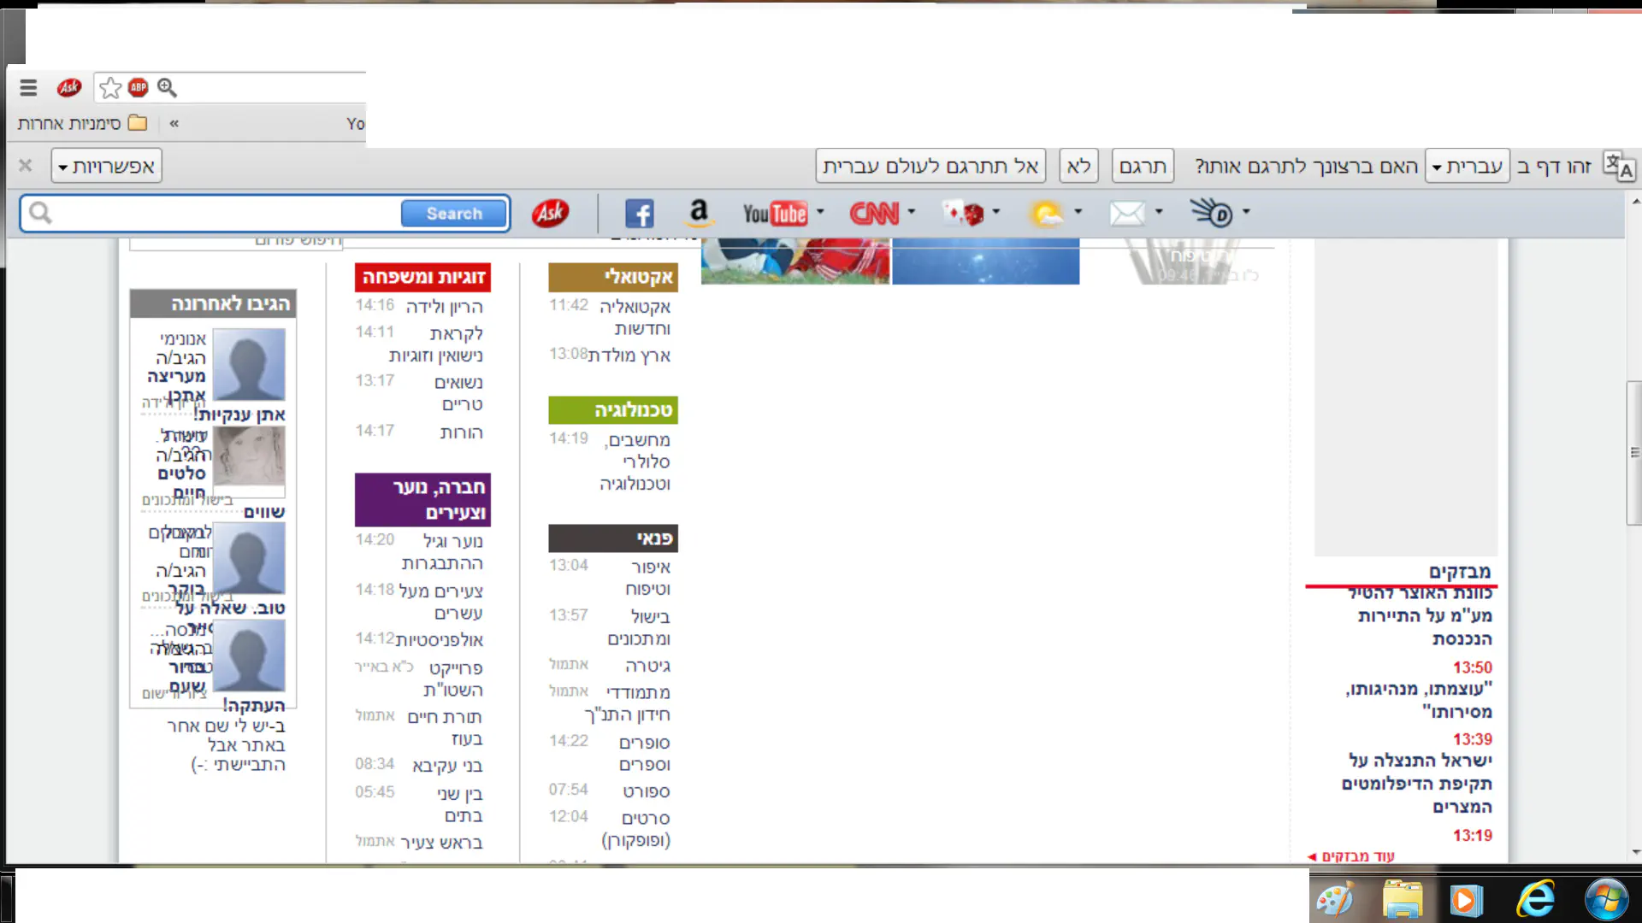Open the browser hamburger menu
Image resolution: width=1642 pixels, height=923 pixels.
point(28,87)
